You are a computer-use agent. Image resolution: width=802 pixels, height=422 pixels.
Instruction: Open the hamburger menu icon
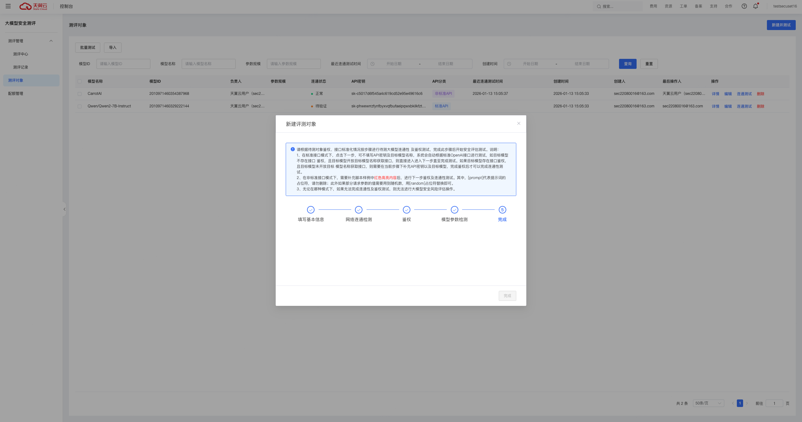pyautogui.click(x=8, y=6)
